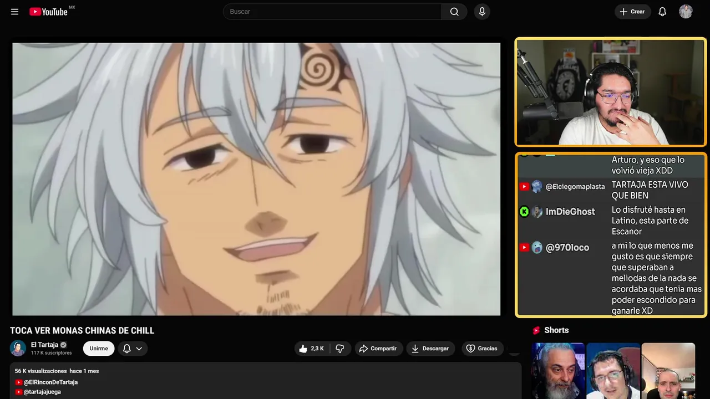Click the video title text

[82, 330]
